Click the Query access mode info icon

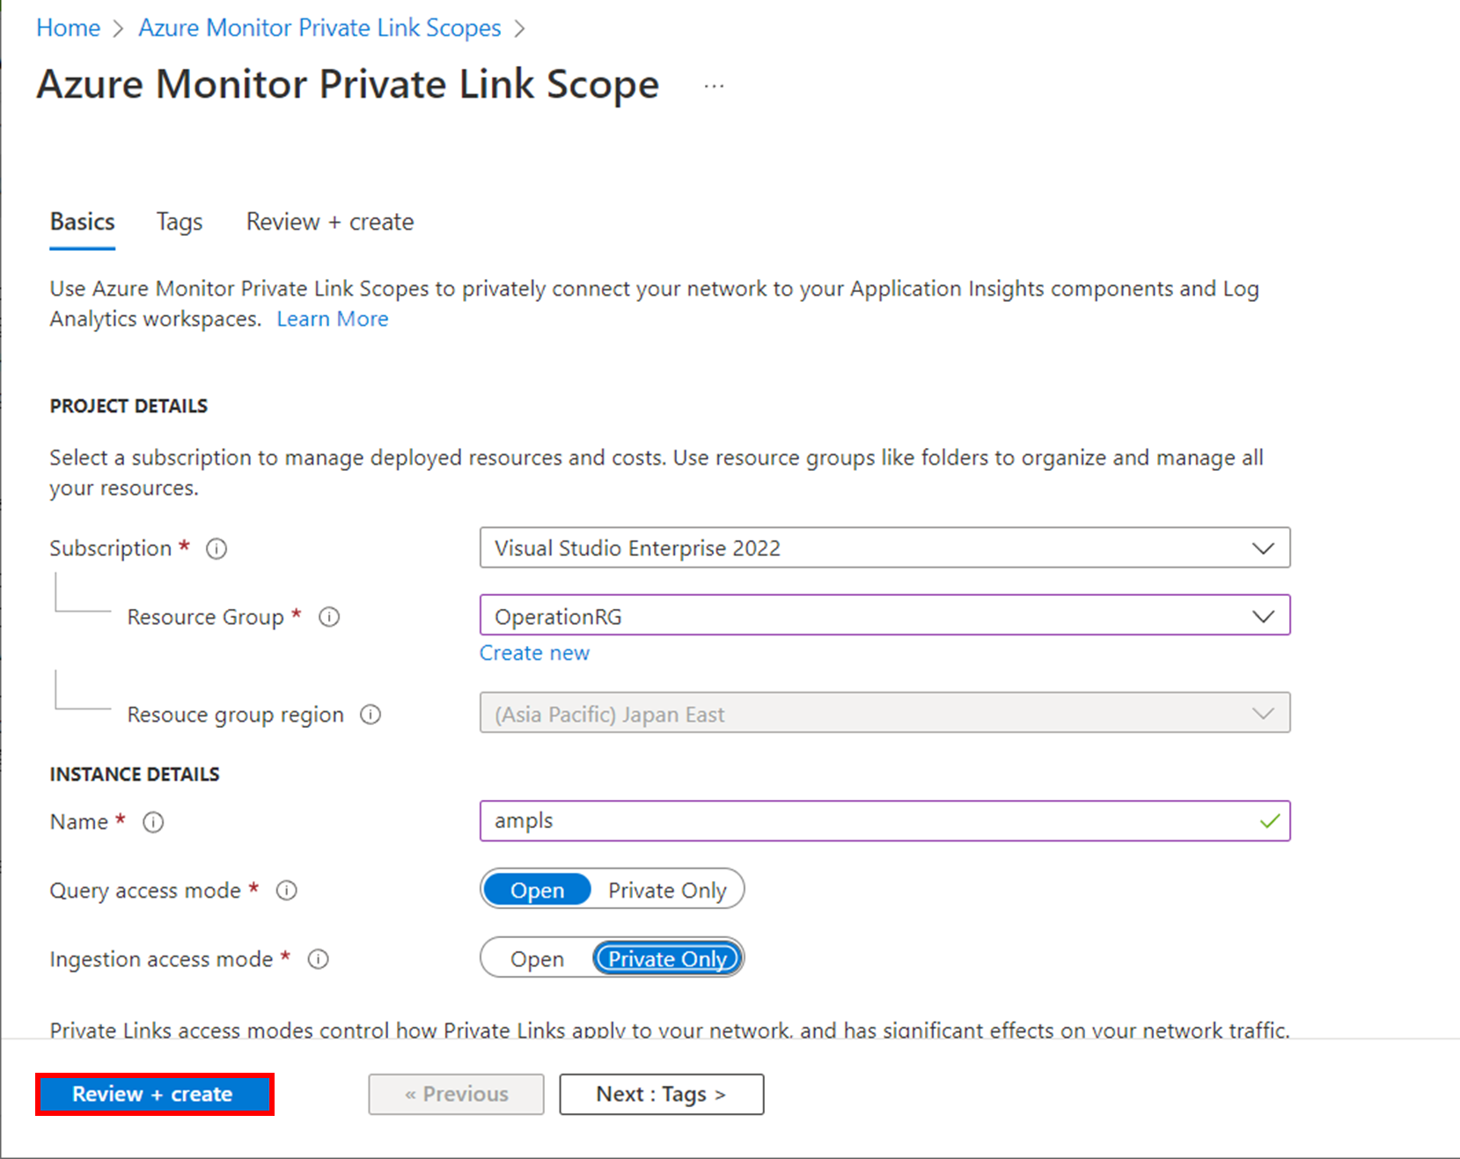coord(286,891)
